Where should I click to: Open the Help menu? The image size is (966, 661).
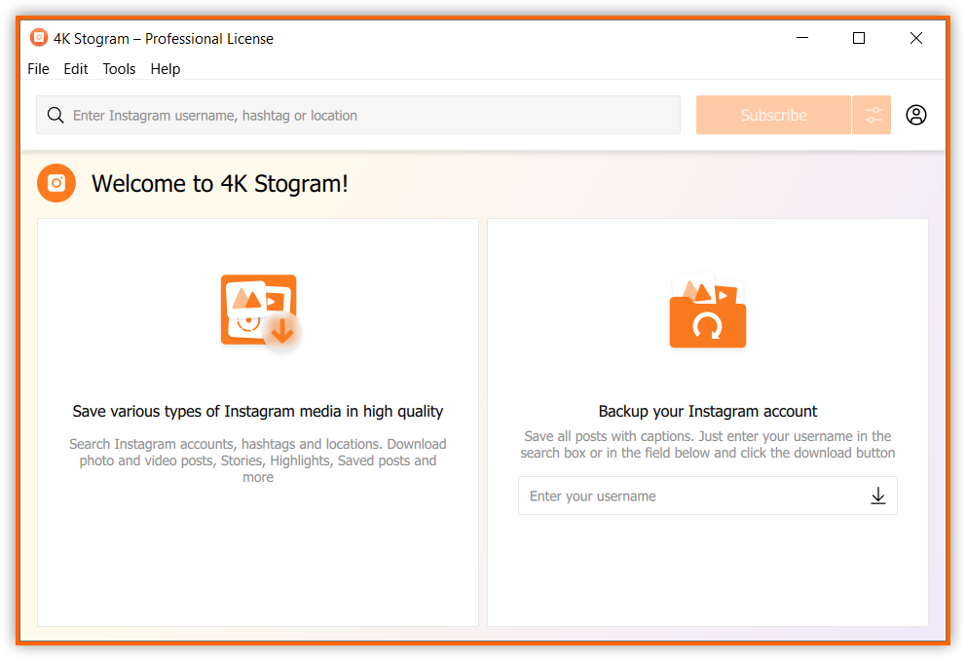[166, 69]
